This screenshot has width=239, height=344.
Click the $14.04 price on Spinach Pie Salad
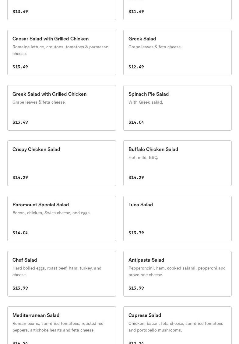coord(136,122)
